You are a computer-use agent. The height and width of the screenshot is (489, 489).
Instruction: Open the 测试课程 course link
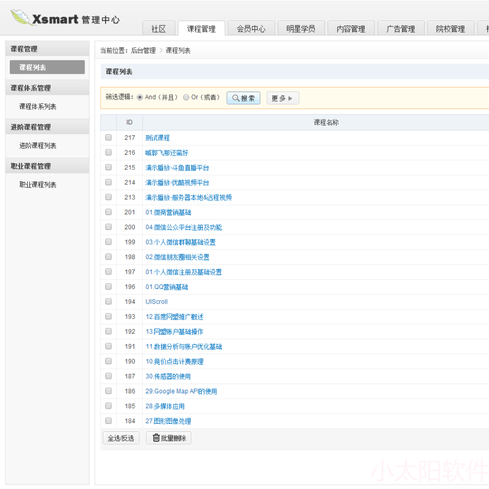157,137
